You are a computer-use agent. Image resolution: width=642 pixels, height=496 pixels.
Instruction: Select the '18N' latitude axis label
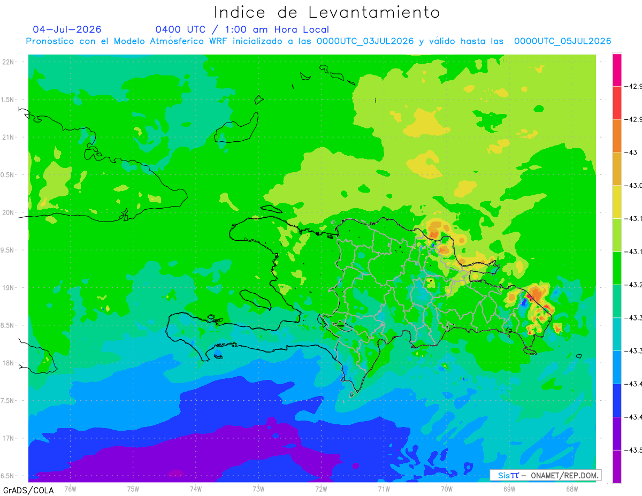9,363
